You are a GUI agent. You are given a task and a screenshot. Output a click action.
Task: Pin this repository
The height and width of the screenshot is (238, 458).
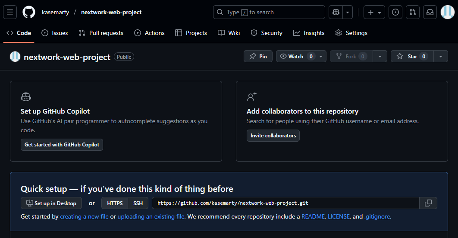click(258, 57)
